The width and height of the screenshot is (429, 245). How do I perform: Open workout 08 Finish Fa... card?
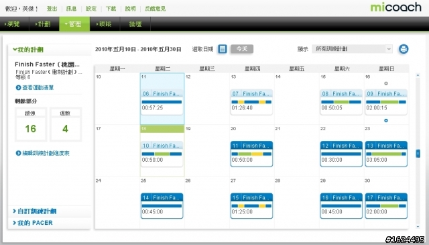pos(341,102)
